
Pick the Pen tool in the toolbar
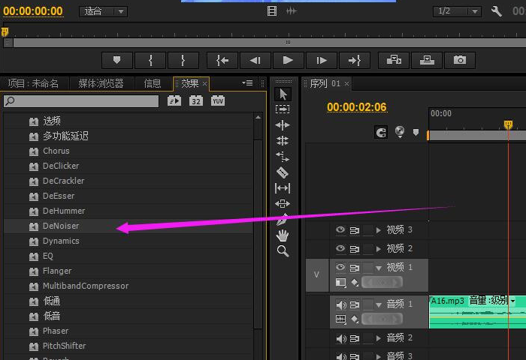283,220
